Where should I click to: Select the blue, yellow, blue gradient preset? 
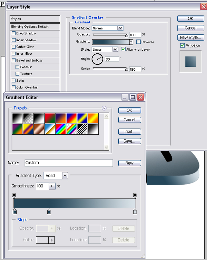tap(82, 118)
